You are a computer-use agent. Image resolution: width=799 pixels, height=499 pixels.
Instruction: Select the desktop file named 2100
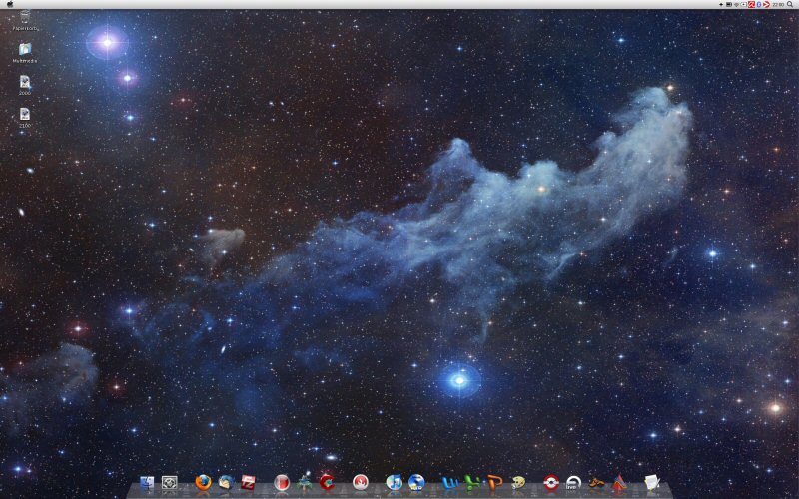(x=24, y=114)
